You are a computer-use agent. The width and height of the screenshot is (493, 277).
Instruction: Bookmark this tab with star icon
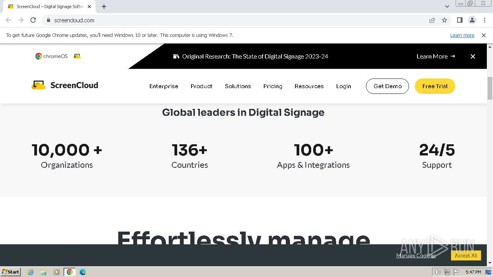point(444,20)
